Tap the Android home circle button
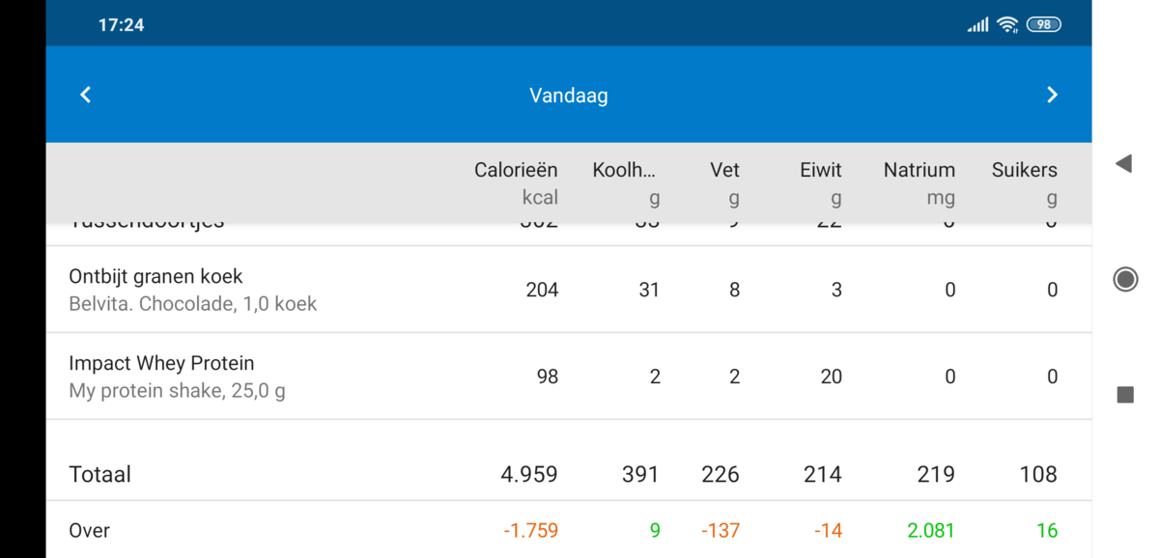 point(1124,280)
